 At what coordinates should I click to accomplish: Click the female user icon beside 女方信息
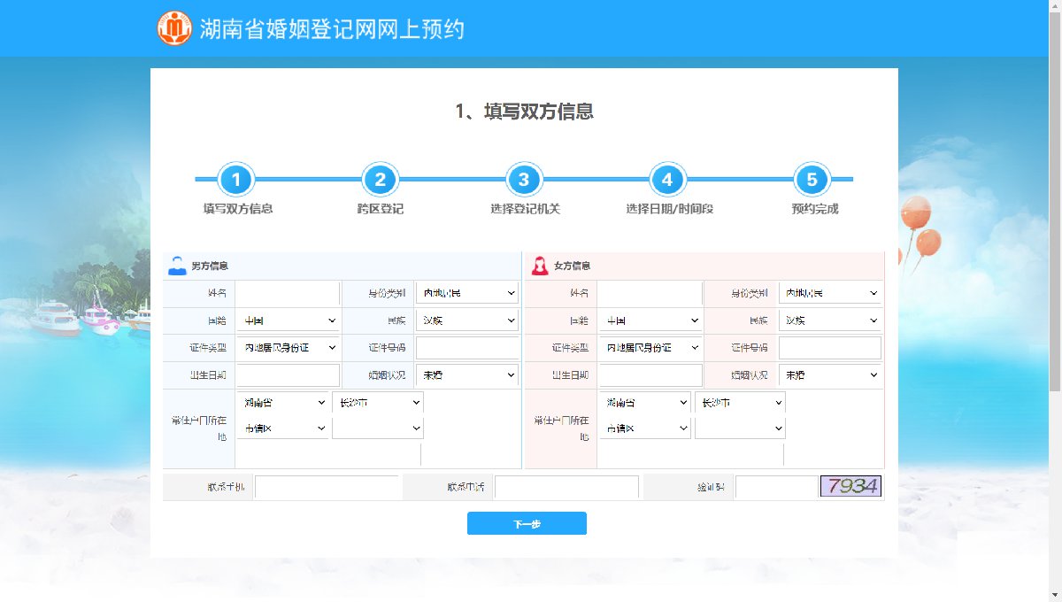[x=539, y=266]
